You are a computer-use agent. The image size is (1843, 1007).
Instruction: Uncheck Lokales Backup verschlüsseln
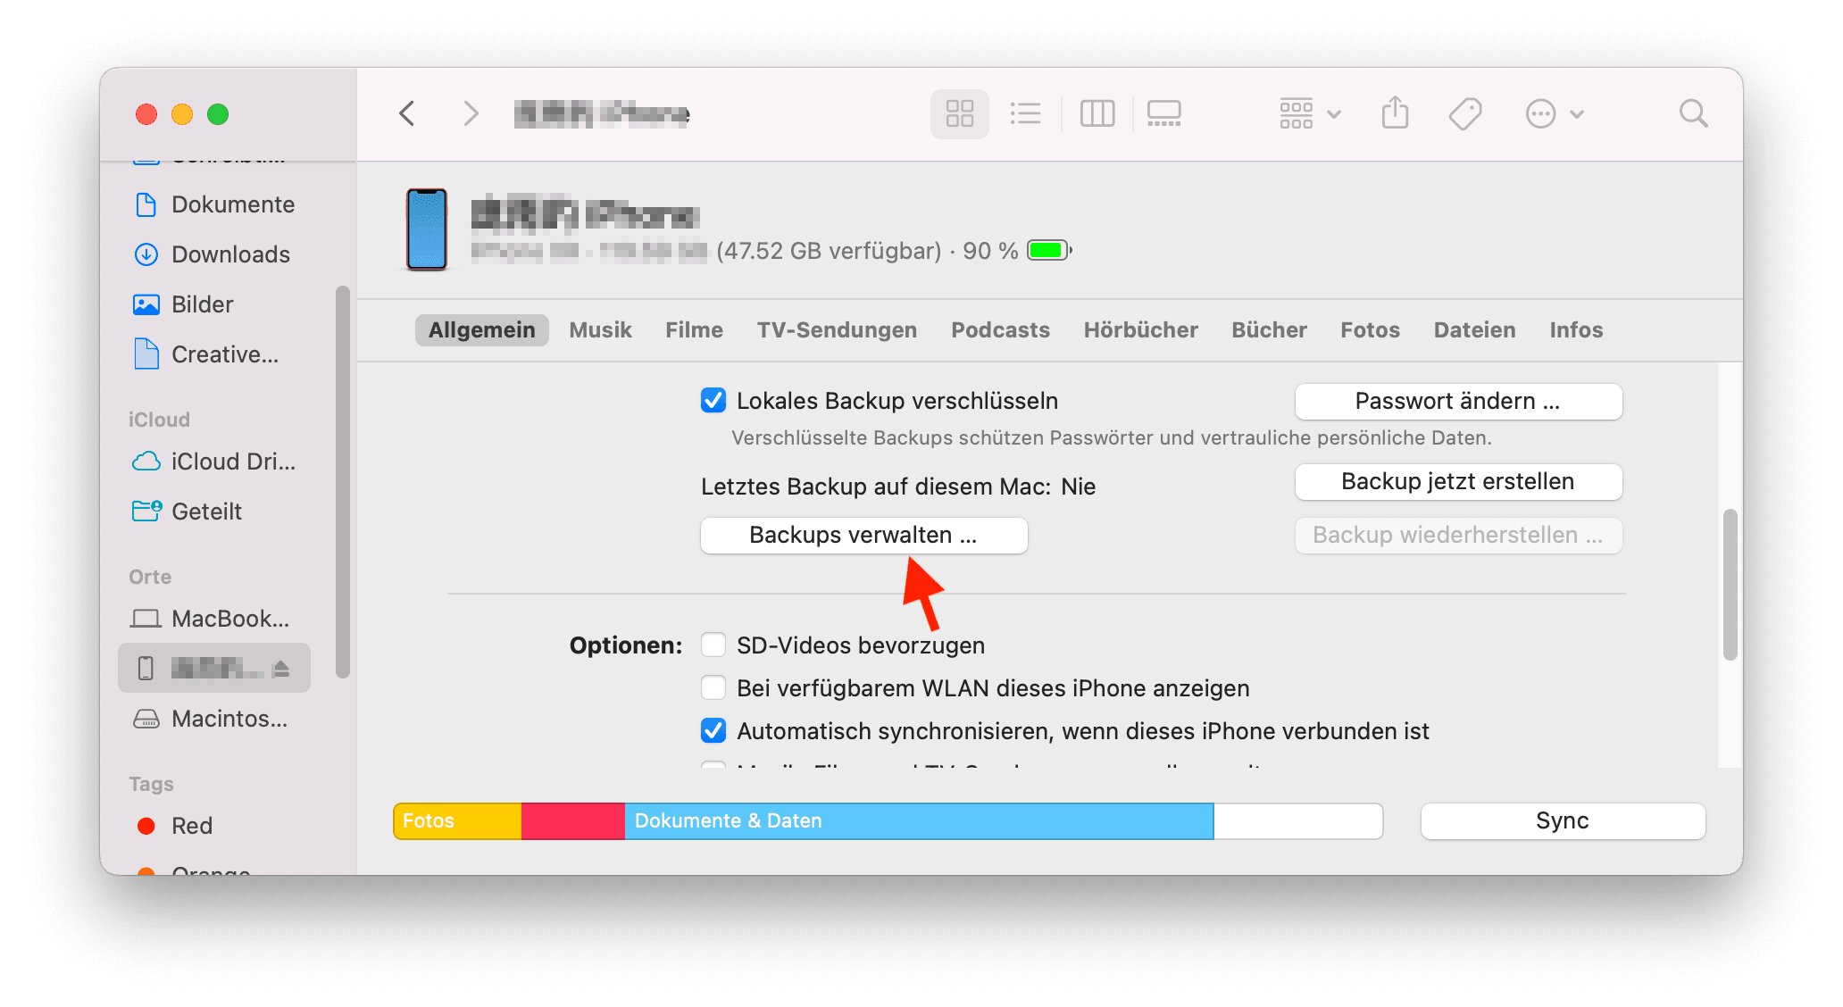click(713, 400)
